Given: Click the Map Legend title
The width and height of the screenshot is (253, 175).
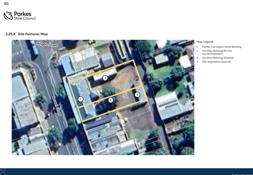Looking at the screenshot, I should pyautogui.click(x=205, y=42).
